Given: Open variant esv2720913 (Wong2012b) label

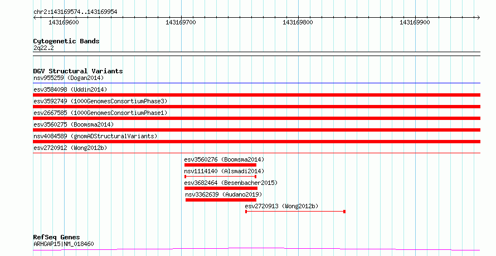Looking at the screenshot, I should coord(281,206).
